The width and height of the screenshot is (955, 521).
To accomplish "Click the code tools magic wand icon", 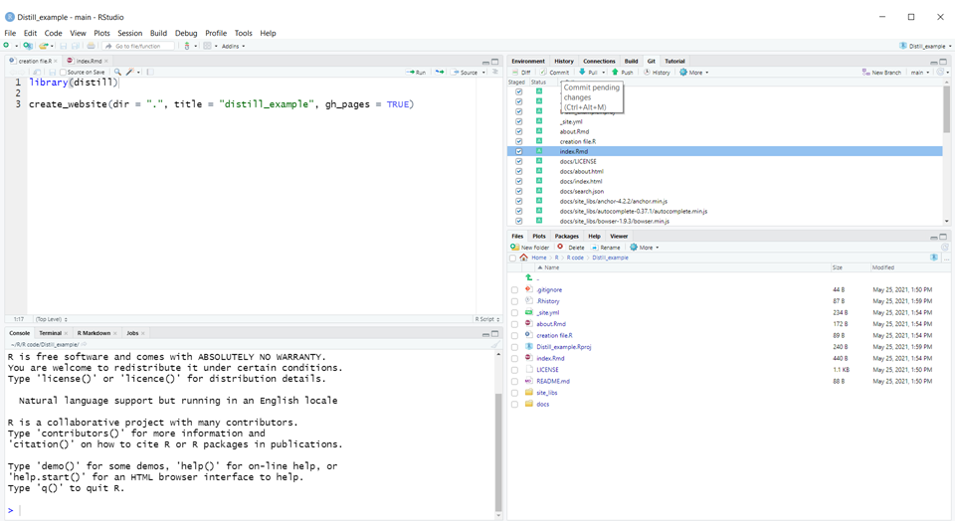I will point(129,72).
